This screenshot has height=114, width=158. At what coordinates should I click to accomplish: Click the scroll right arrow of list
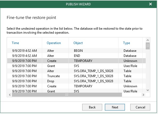tap(143, 95)
